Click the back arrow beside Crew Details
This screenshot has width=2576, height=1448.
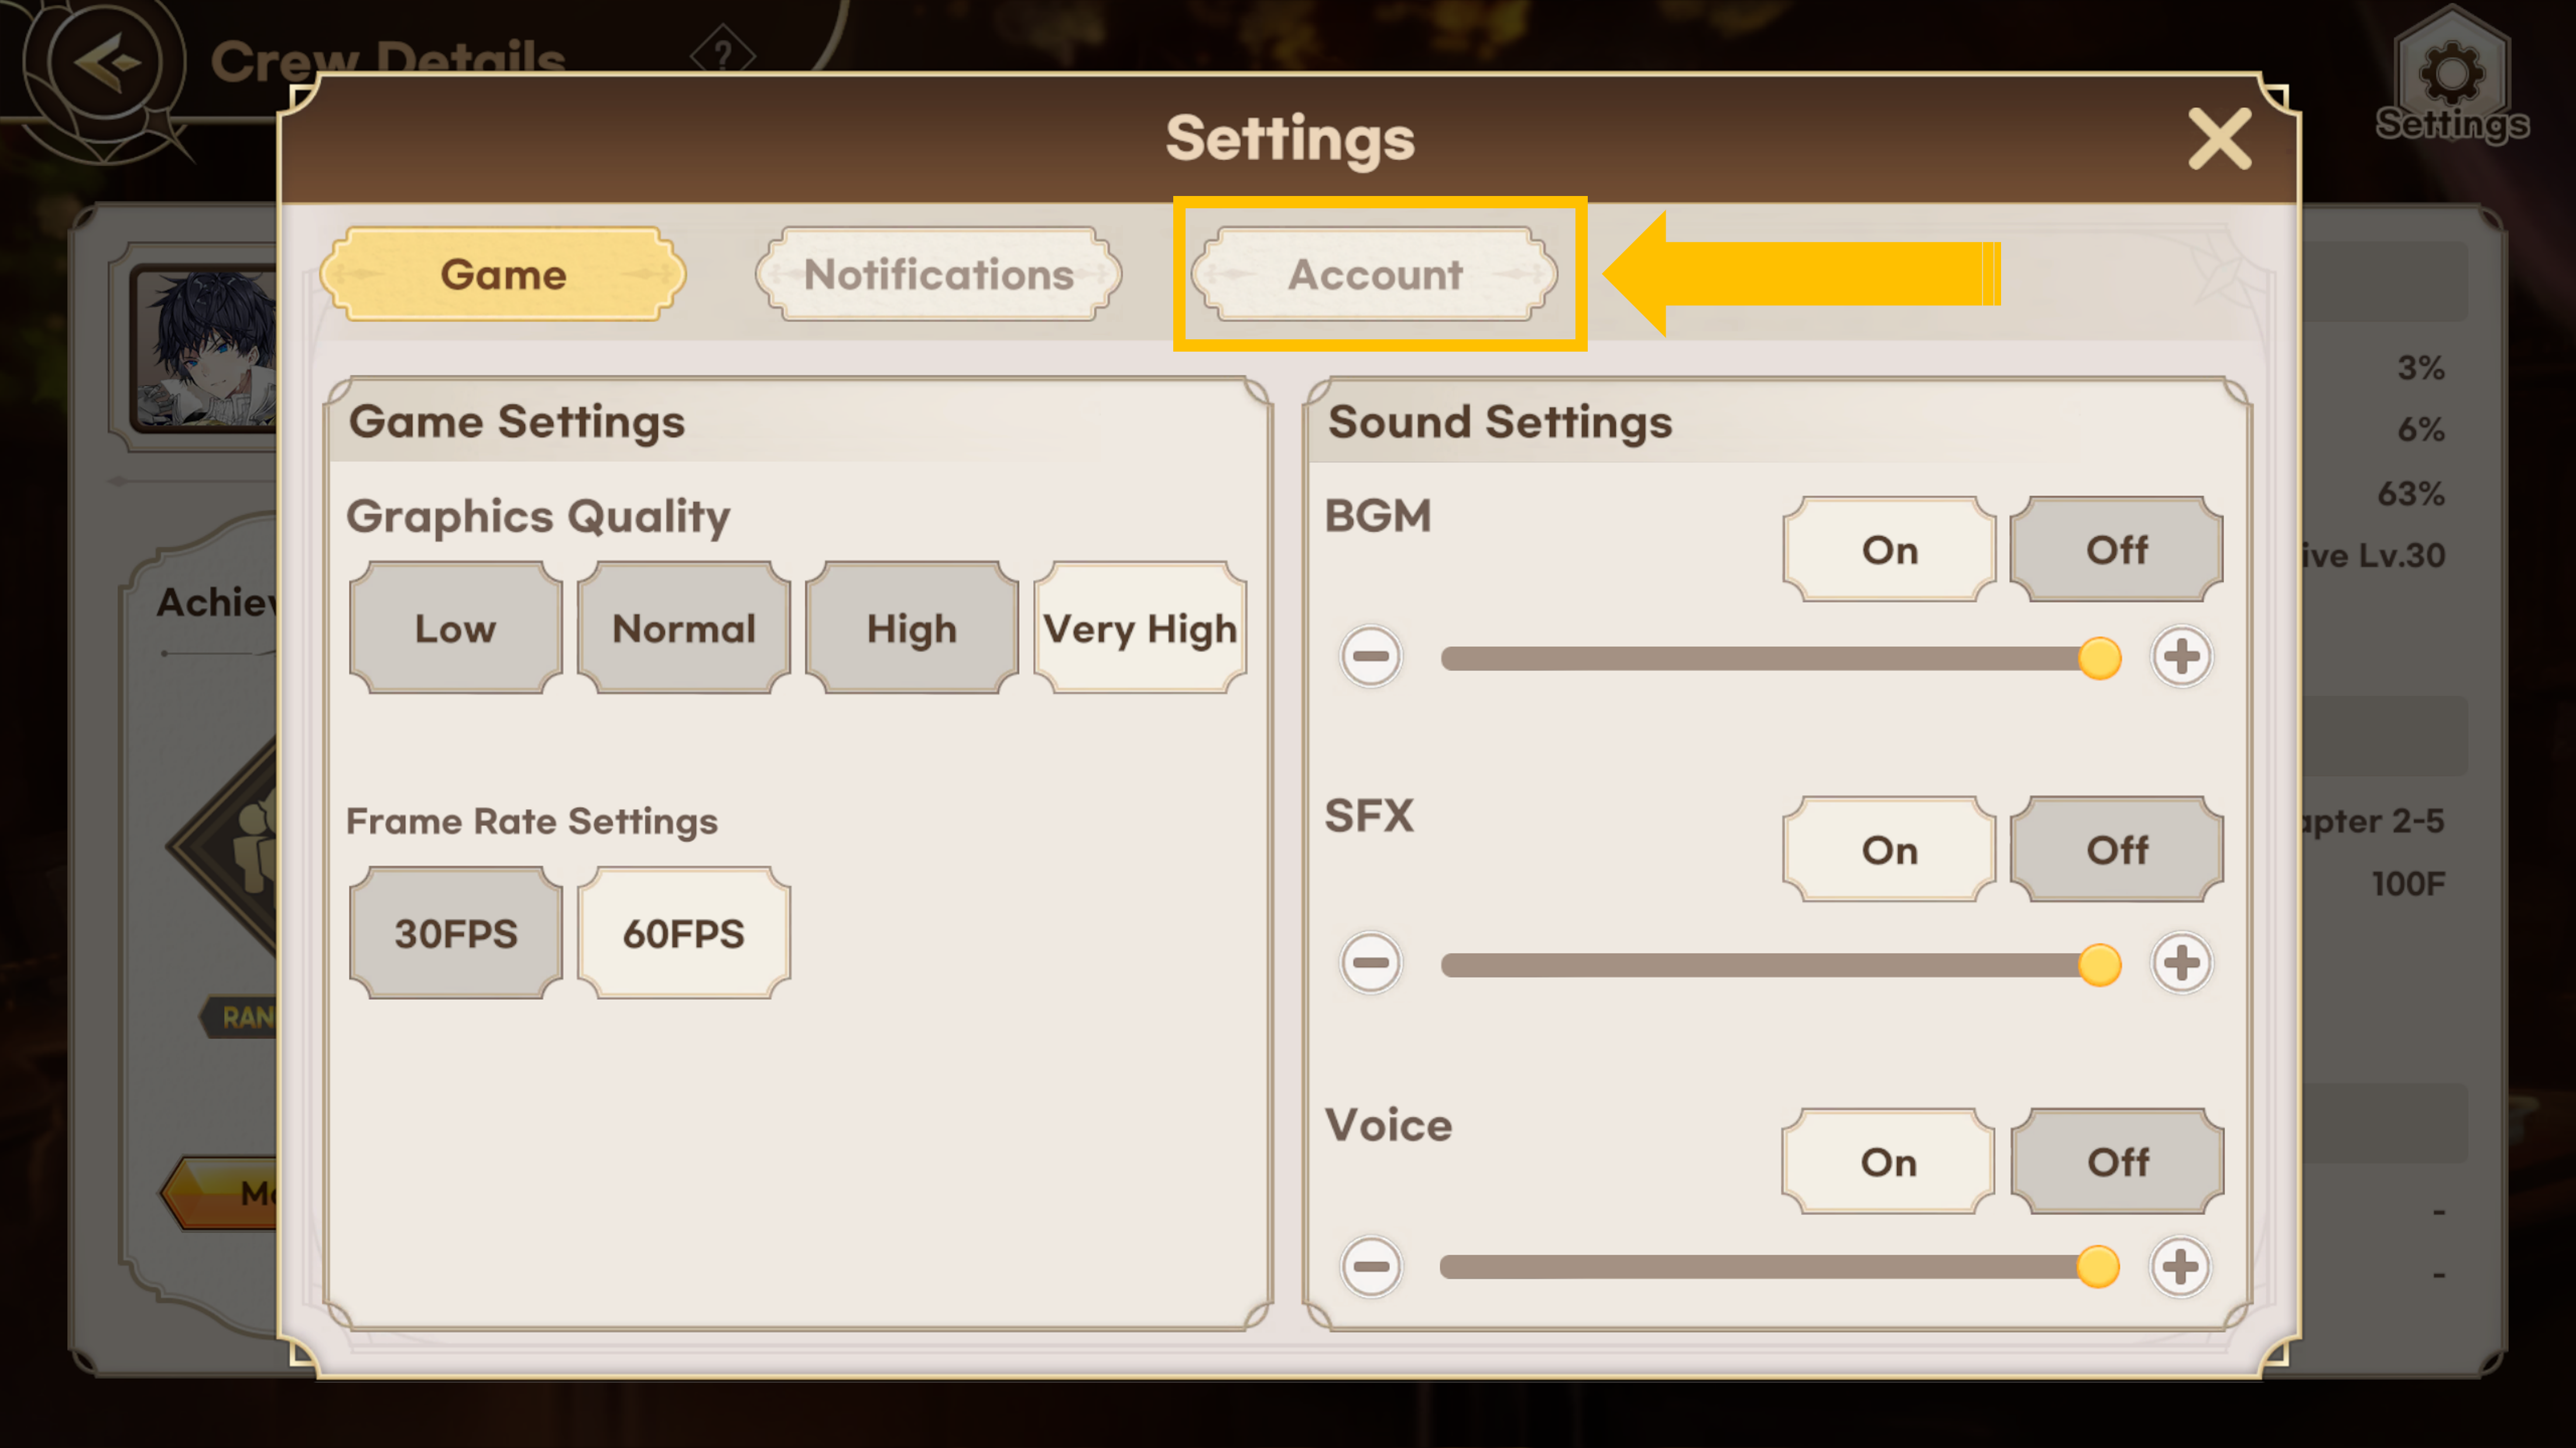(106, 63)
